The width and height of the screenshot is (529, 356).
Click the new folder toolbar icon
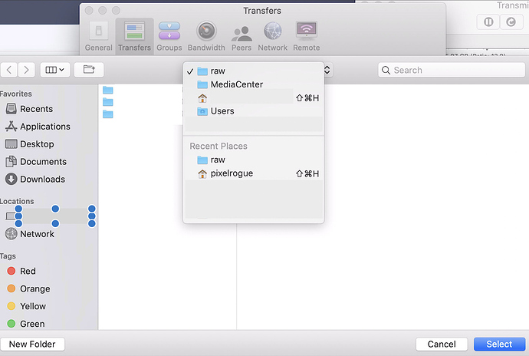[88, 70]
